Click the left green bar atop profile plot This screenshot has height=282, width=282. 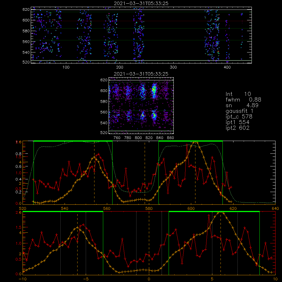[x=73, y=141]
